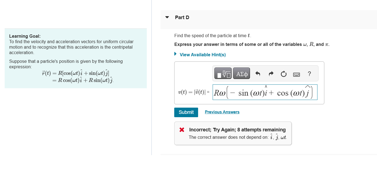
Task: Show the equation editor keyboard shortcuts
Action: [296, 74]
